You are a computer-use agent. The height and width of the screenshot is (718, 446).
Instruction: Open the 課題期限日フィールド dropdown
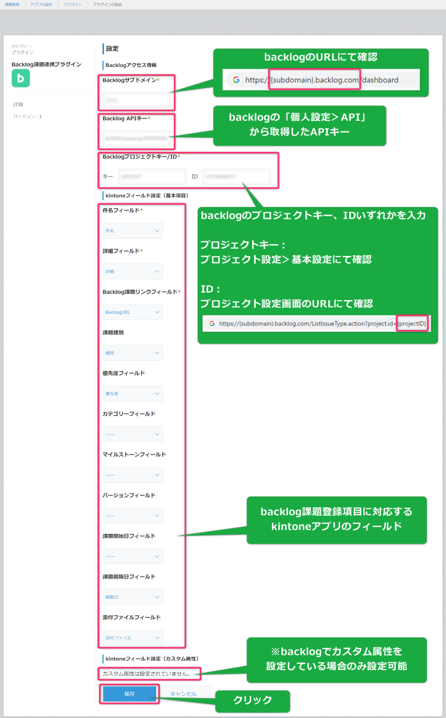[133, 597]
